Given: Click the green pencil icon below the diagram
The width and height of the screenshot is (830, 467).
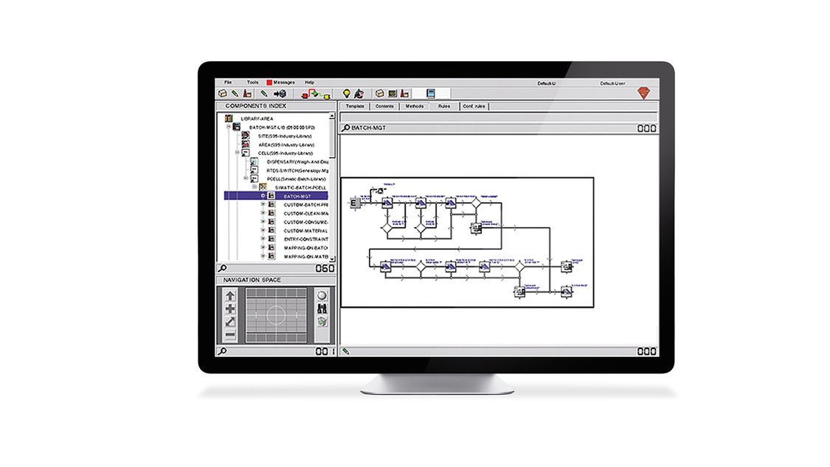Looking at the screenshot, I should [346, 351].
